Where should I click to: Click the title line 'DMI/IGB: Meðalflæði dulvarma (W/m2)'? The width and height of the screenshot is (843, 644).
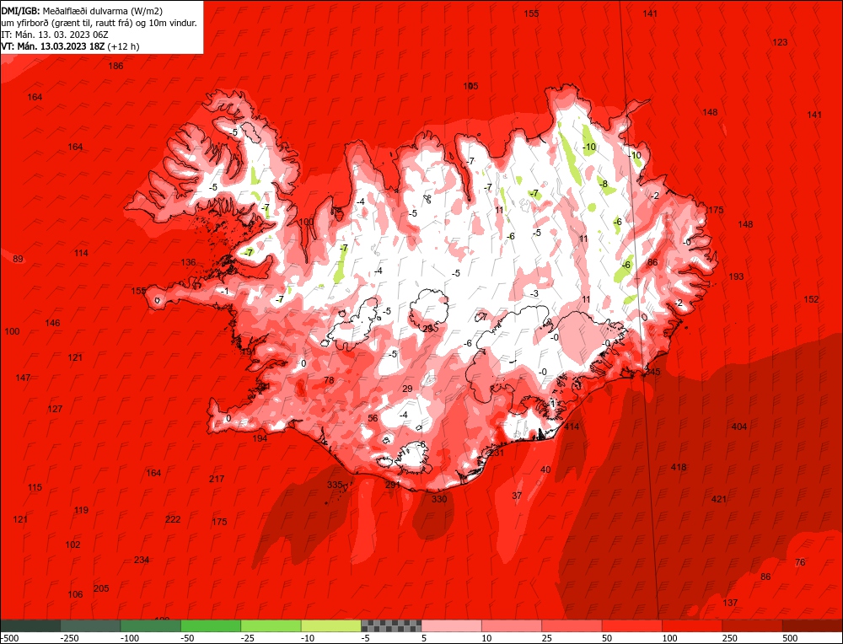click(x=82, y=10)
